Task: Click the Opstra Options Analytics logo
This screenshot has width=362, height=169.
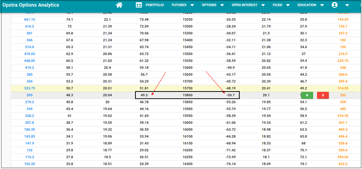Action: [x=31, y=5]
